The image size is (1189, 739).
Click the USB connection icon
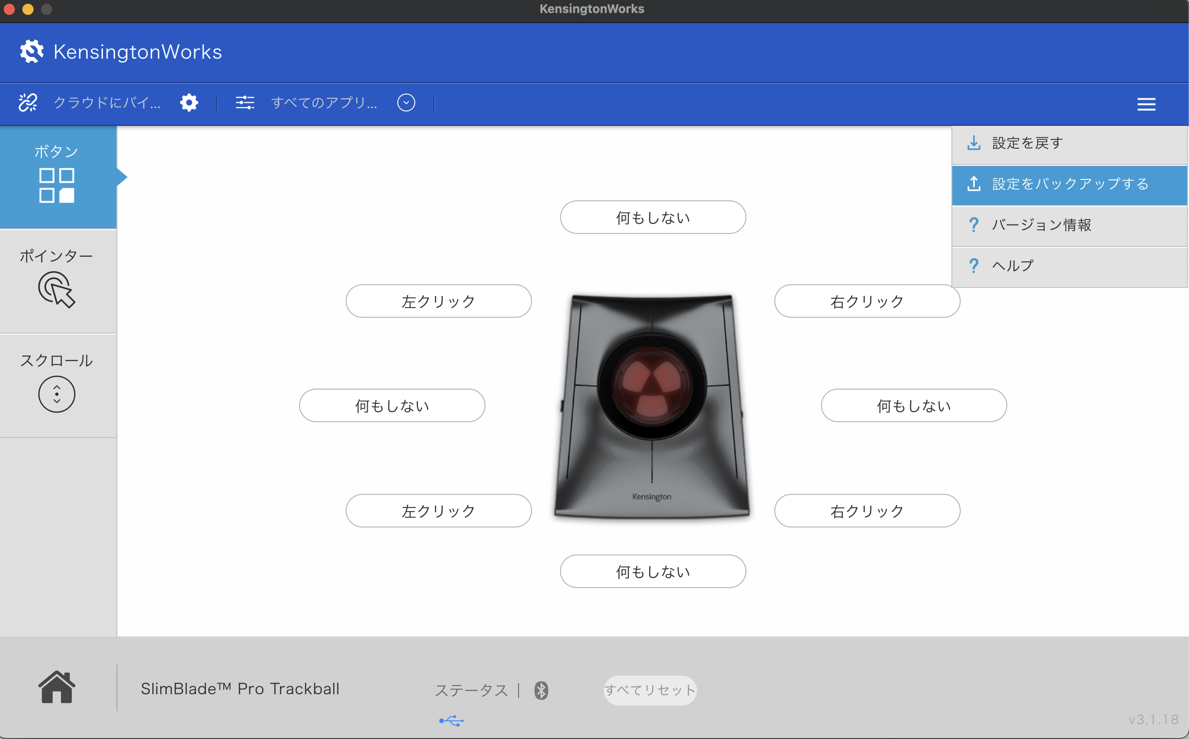451,720
